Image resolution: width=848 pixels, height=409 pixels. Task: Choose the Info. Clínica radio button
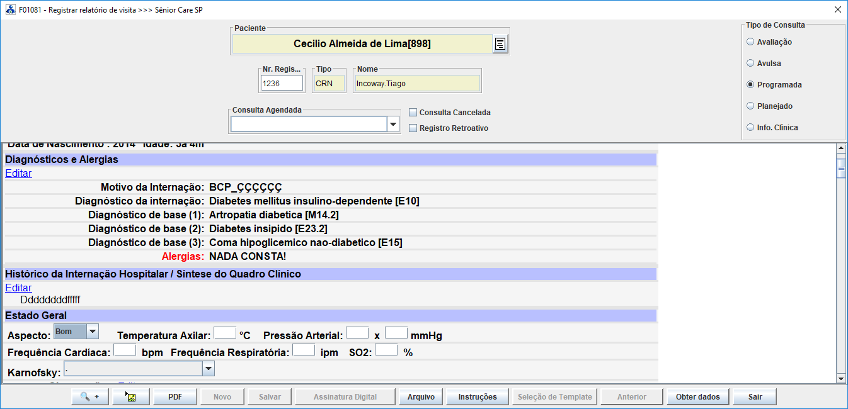click(750, 128)
